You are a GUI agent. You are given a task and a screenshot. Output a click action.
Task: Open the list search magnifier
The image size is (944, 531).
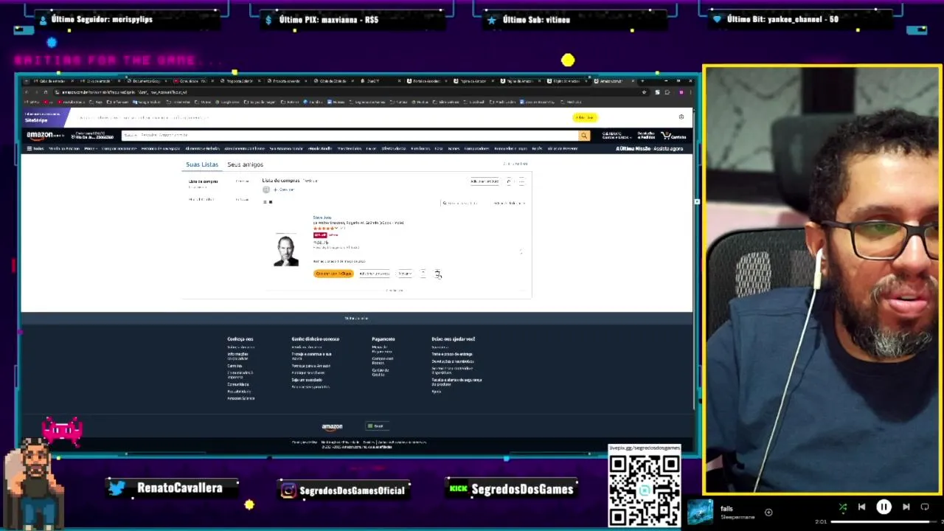tap(445, 203)
